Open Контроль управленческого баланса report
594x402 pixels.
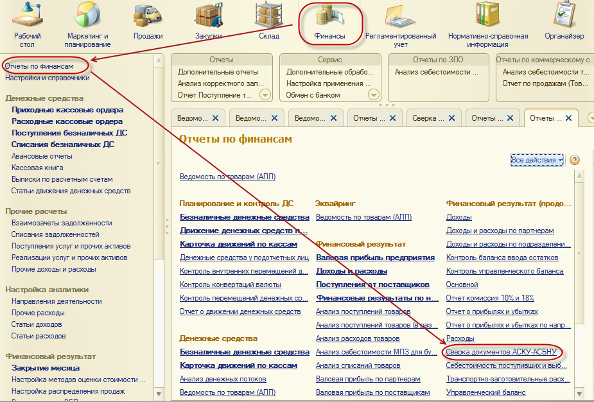pyautogui.click(x=505, y=271)
